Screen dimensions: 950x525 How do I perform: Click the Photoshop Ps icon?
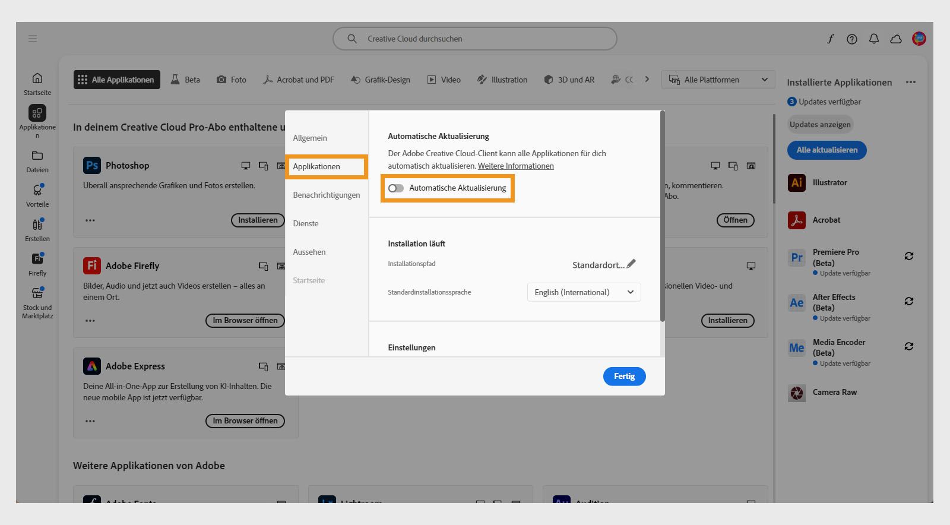[92, 165]
